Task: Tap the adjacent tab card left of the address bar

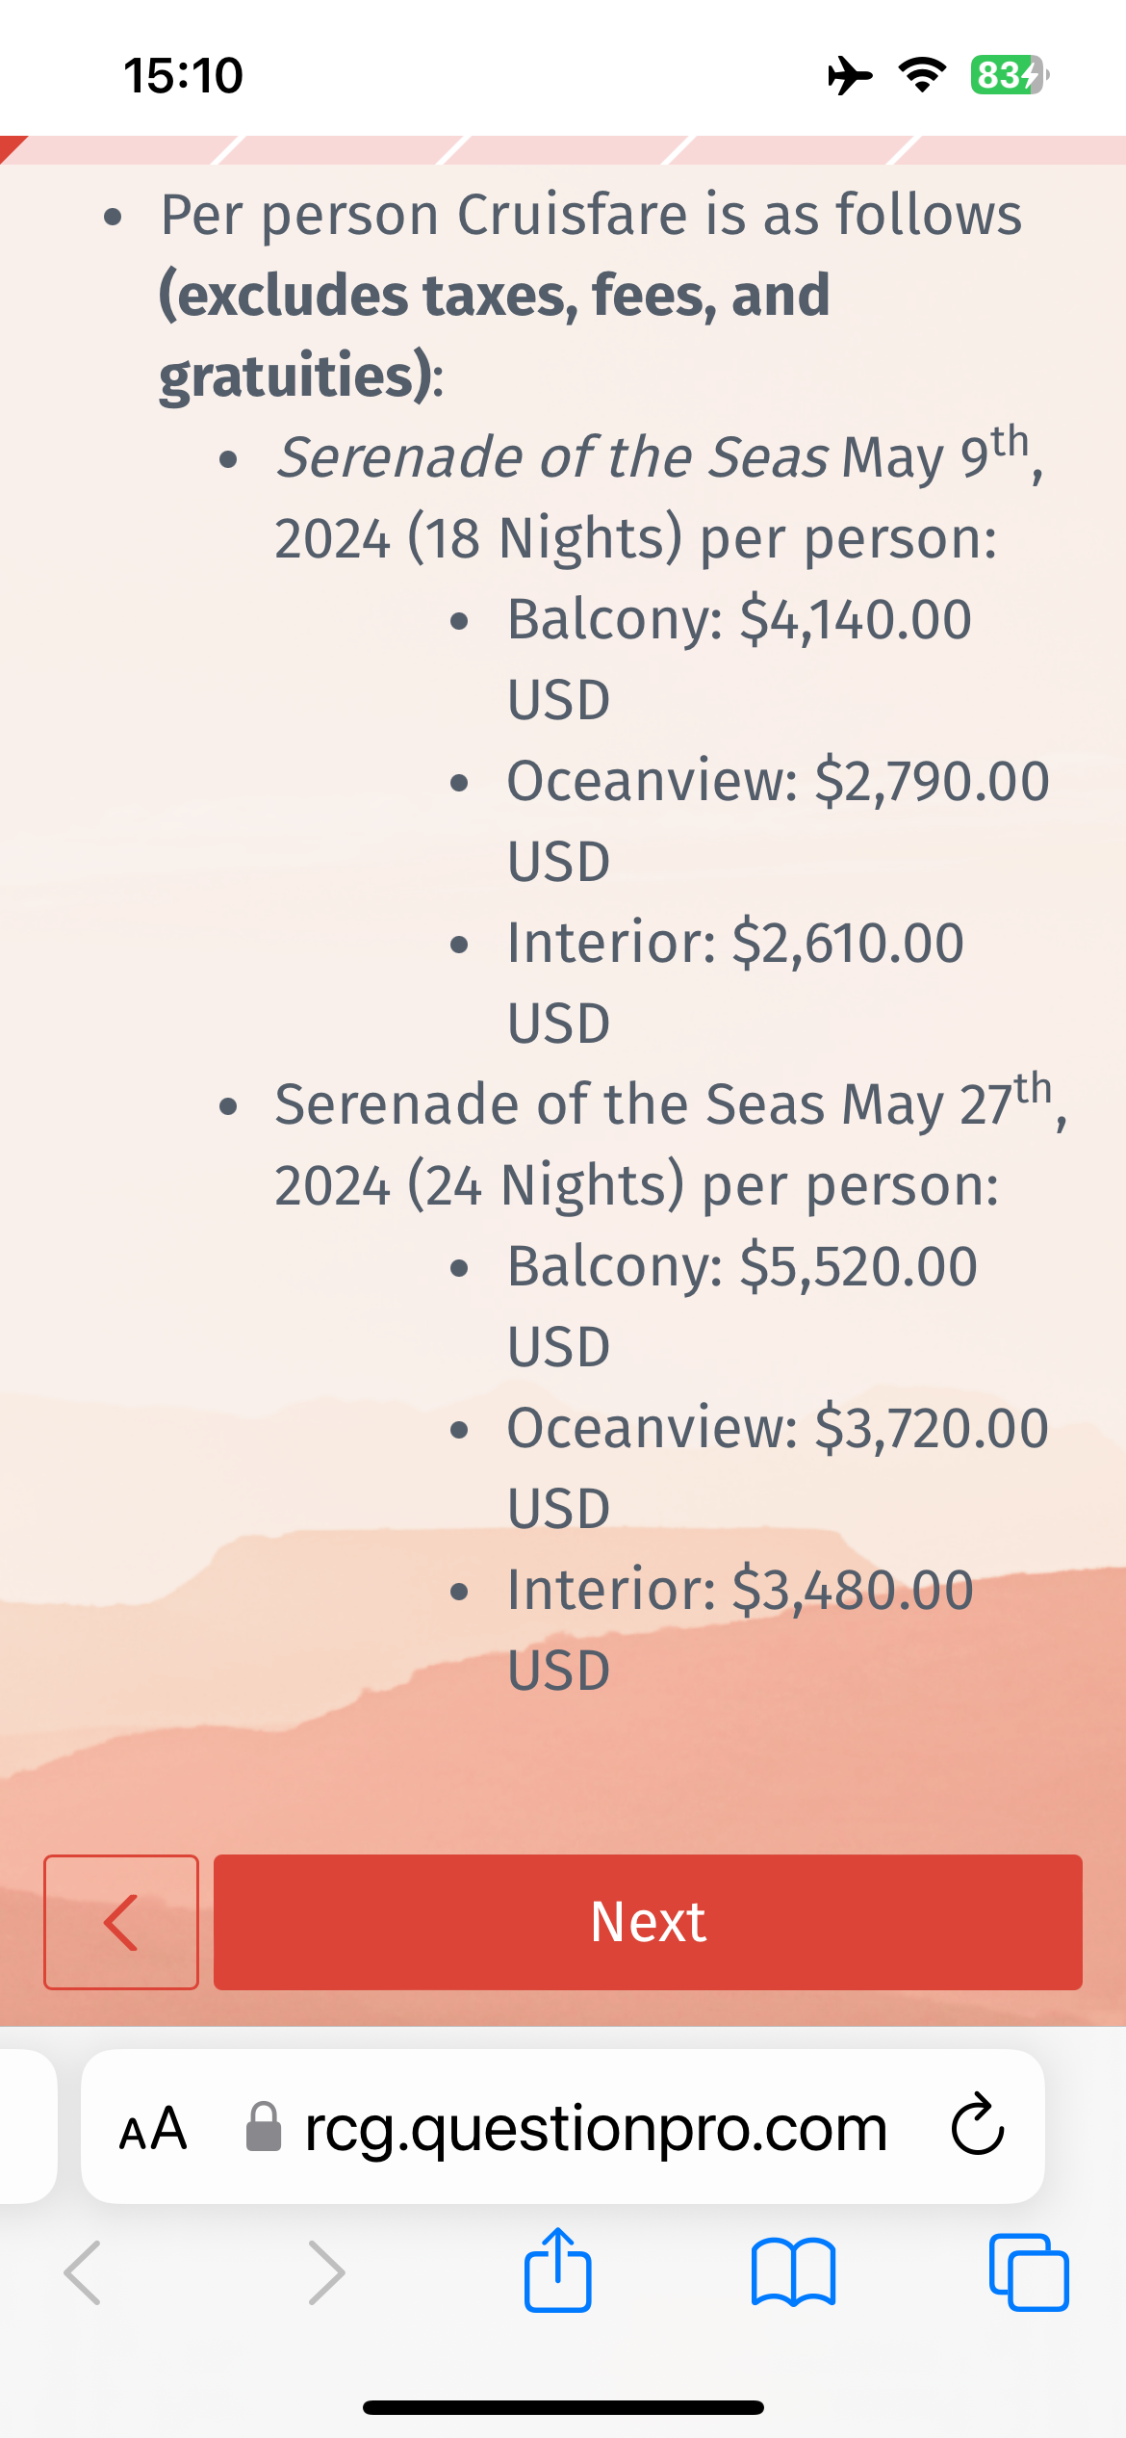Action: pos(27,2126)
